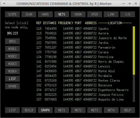The width and height of the screenshot is (140, 118).
Task: Click the LIST button in bottom row
Action: (12, 110)
